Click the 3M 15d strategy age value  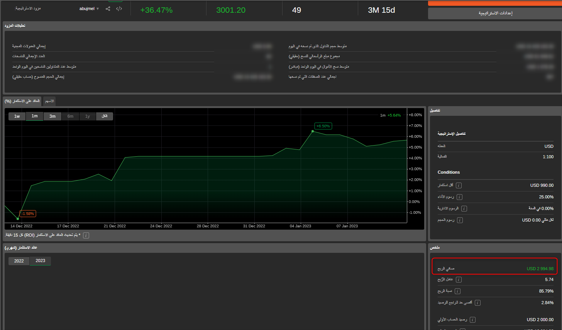(381, 10)
